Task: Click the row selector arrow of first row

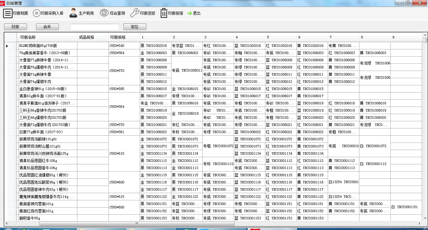Action: [7, 46]
